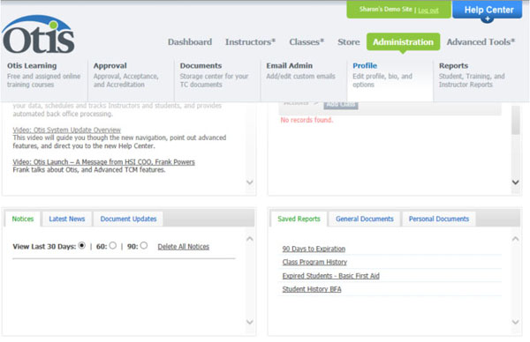The width and height of the screenshot is (530, 342).
Task: Open Student History BFA report
Action: point(312,289)
